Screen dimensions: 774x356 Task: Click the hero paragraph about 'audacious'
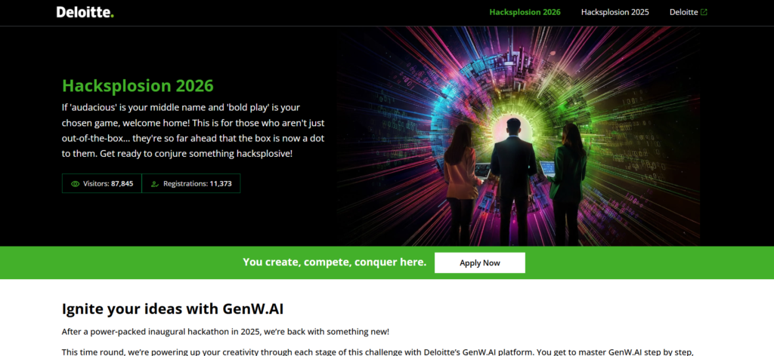click(x=193, y=130)
